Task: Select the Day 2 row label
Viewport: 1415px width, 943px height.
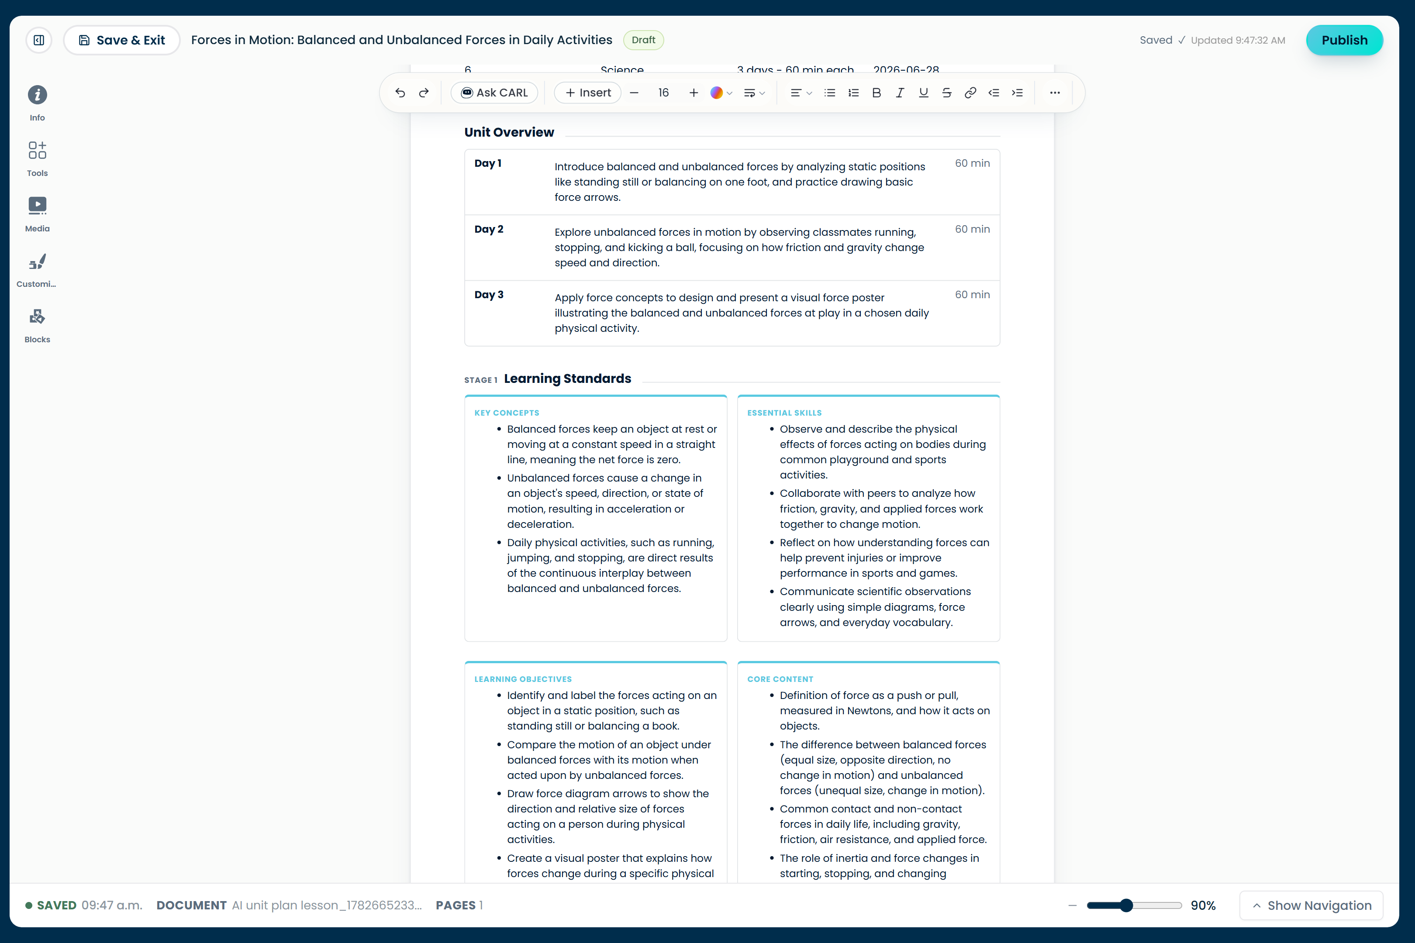Action: pyautogui.click(x=489, y=229)
